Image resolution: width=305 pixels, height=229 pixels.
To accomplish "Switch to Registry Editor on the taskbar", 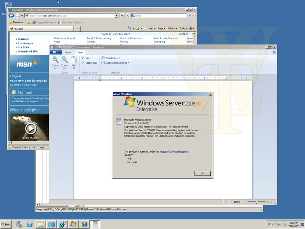I will (63, 224).
